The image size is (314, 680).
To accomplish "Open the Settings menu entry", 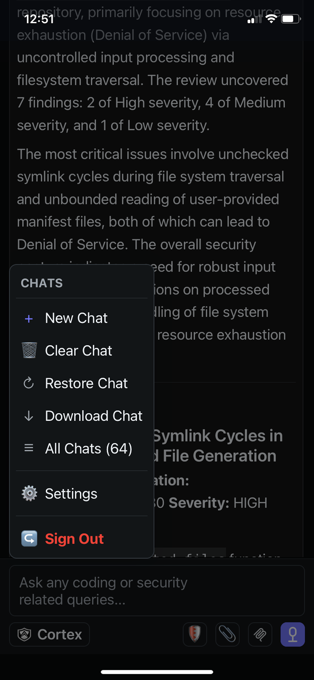I will (x=71, y=493).
